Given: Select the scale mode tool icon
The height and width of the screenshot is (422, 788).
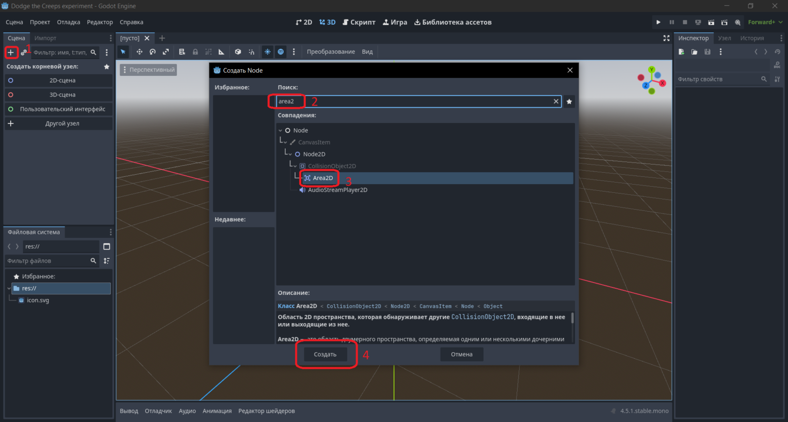Looking at the screenshot, I should click(166, 52).
